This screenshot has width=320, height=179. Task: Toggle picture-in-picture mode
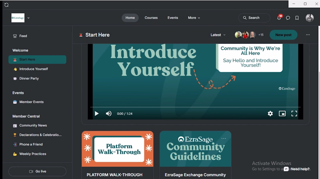tap(282, 114)
